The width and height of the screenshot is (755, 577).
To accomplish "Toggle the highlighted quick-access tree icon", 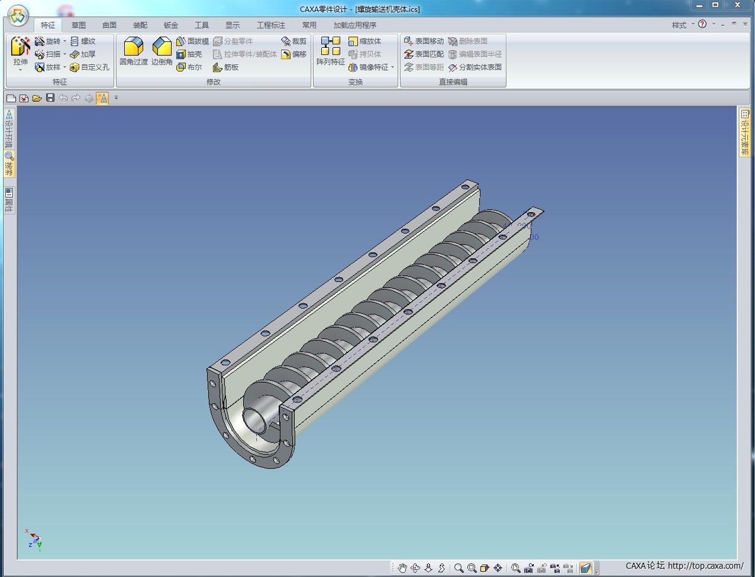I will tap(103, 98).
